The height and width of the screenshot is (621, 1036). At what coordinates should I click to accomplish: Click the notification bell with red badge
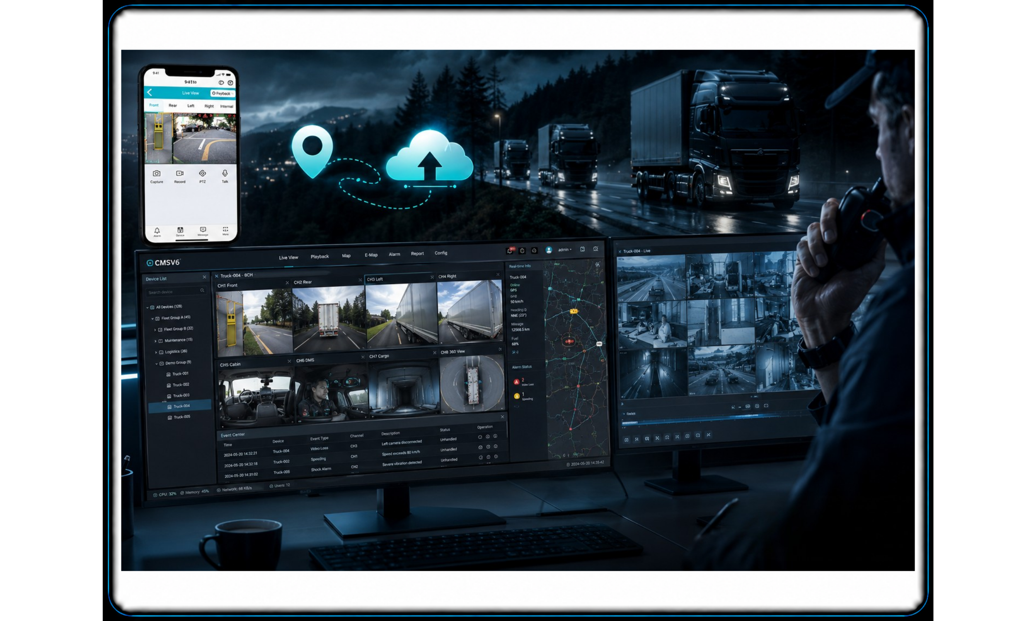(x=510, y=250)
